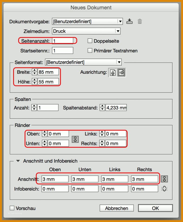Click the Spaltenabstand 4,233 mm field
The height and width of the screenshot is (222, 183).
coord(116,108)
